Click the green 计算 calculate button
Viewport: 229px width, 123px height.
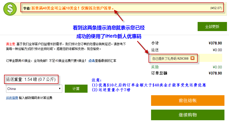coord(76,89)
